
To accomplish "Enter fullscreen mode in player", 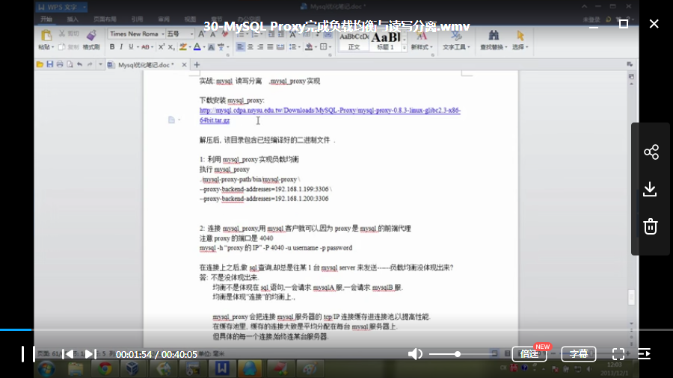I will [618, 354].
